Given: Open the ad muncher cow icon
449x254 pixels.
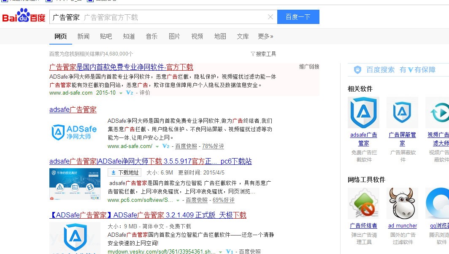Looking at the screenshot, I should [x=402, y=203].
